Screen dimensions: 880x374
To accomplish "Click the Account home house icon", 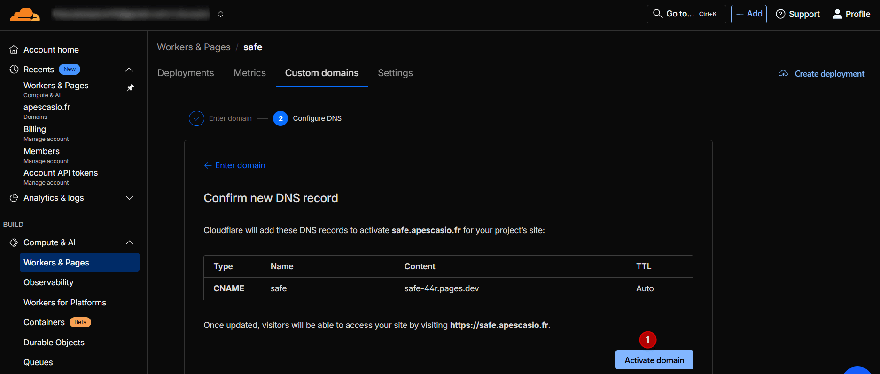I will click(x=14, y=50).
